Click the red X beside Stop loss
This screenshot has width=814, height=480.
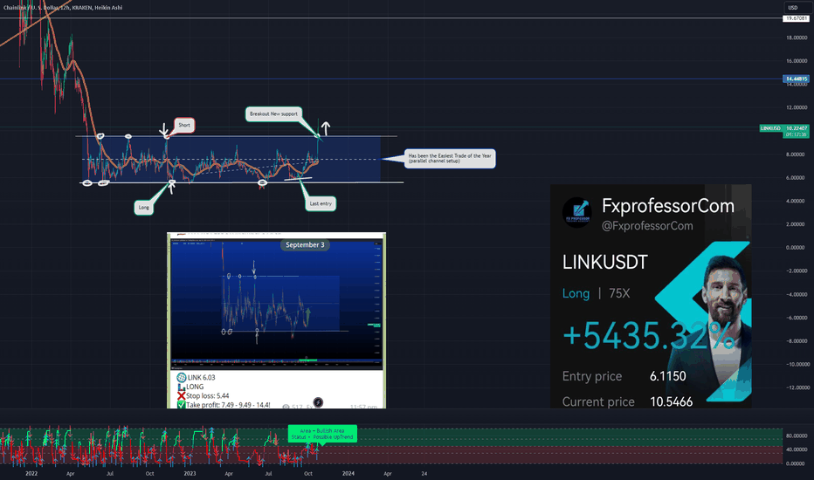181,396
